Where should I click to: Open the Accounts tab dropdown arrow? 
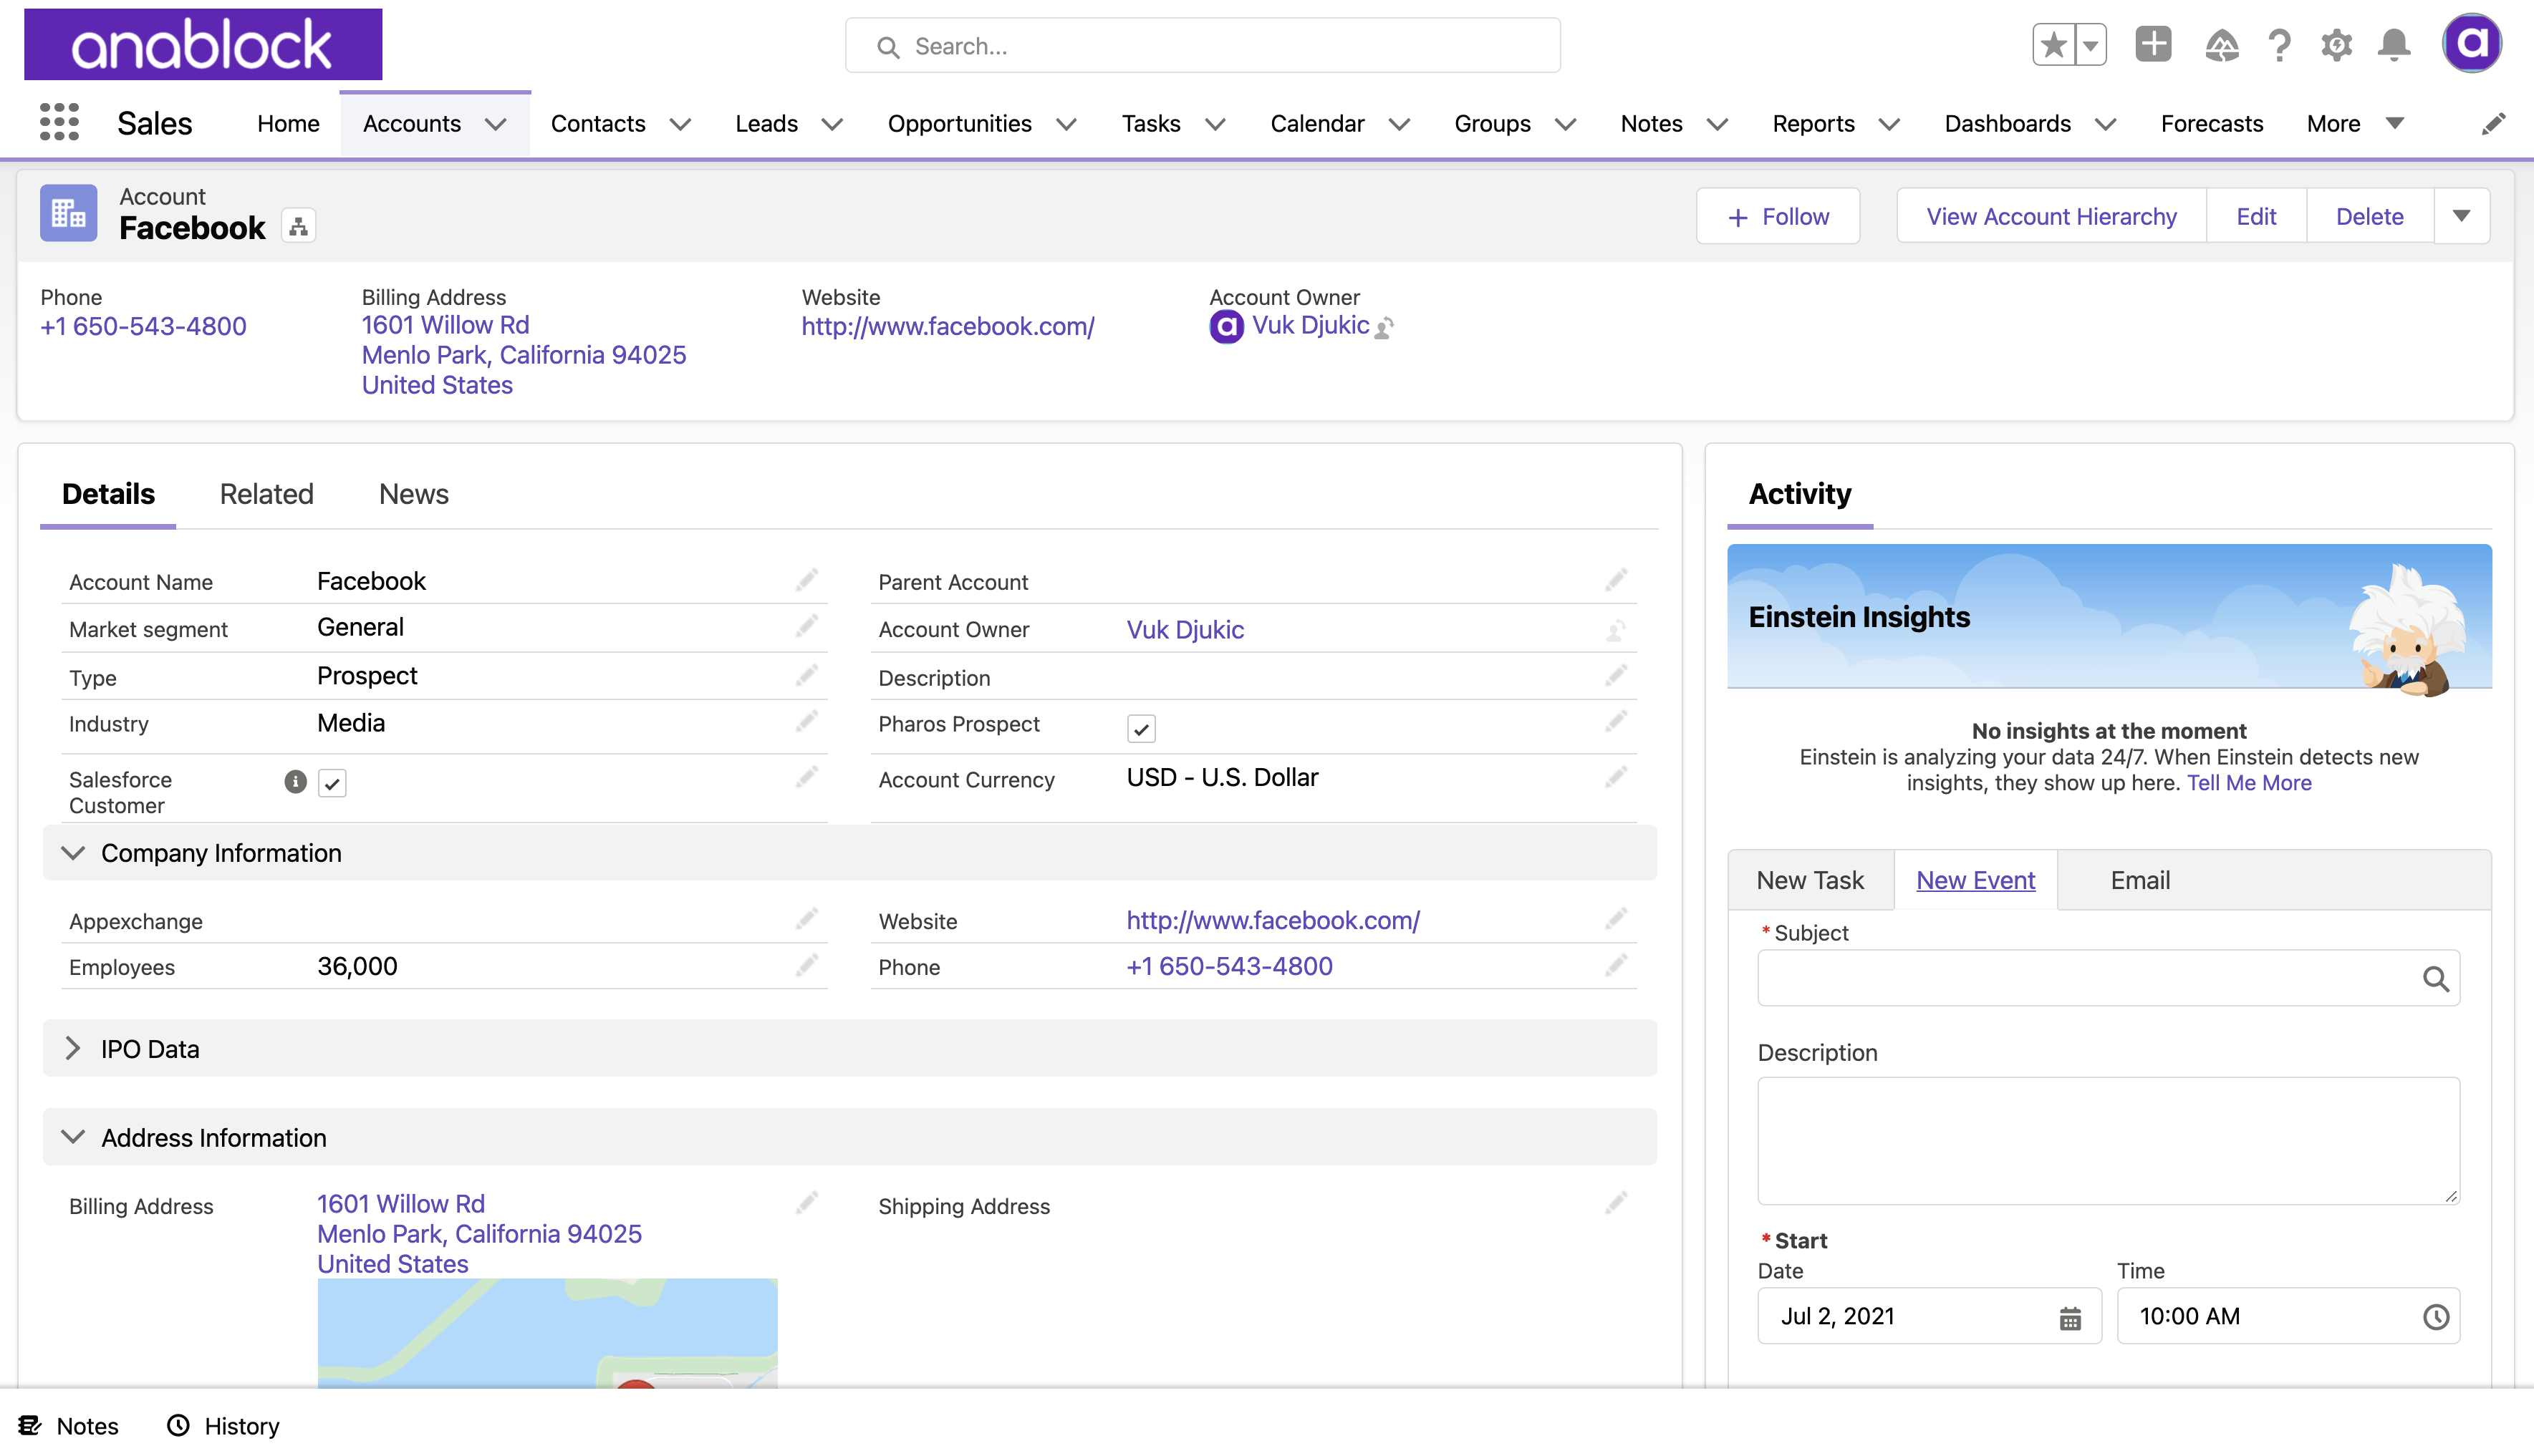coord(496,124)
